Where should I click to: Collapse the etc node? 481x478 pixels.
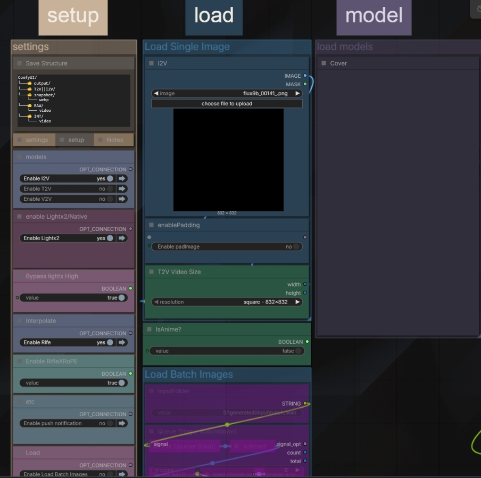pyautogui.click(x=19, y=401)
